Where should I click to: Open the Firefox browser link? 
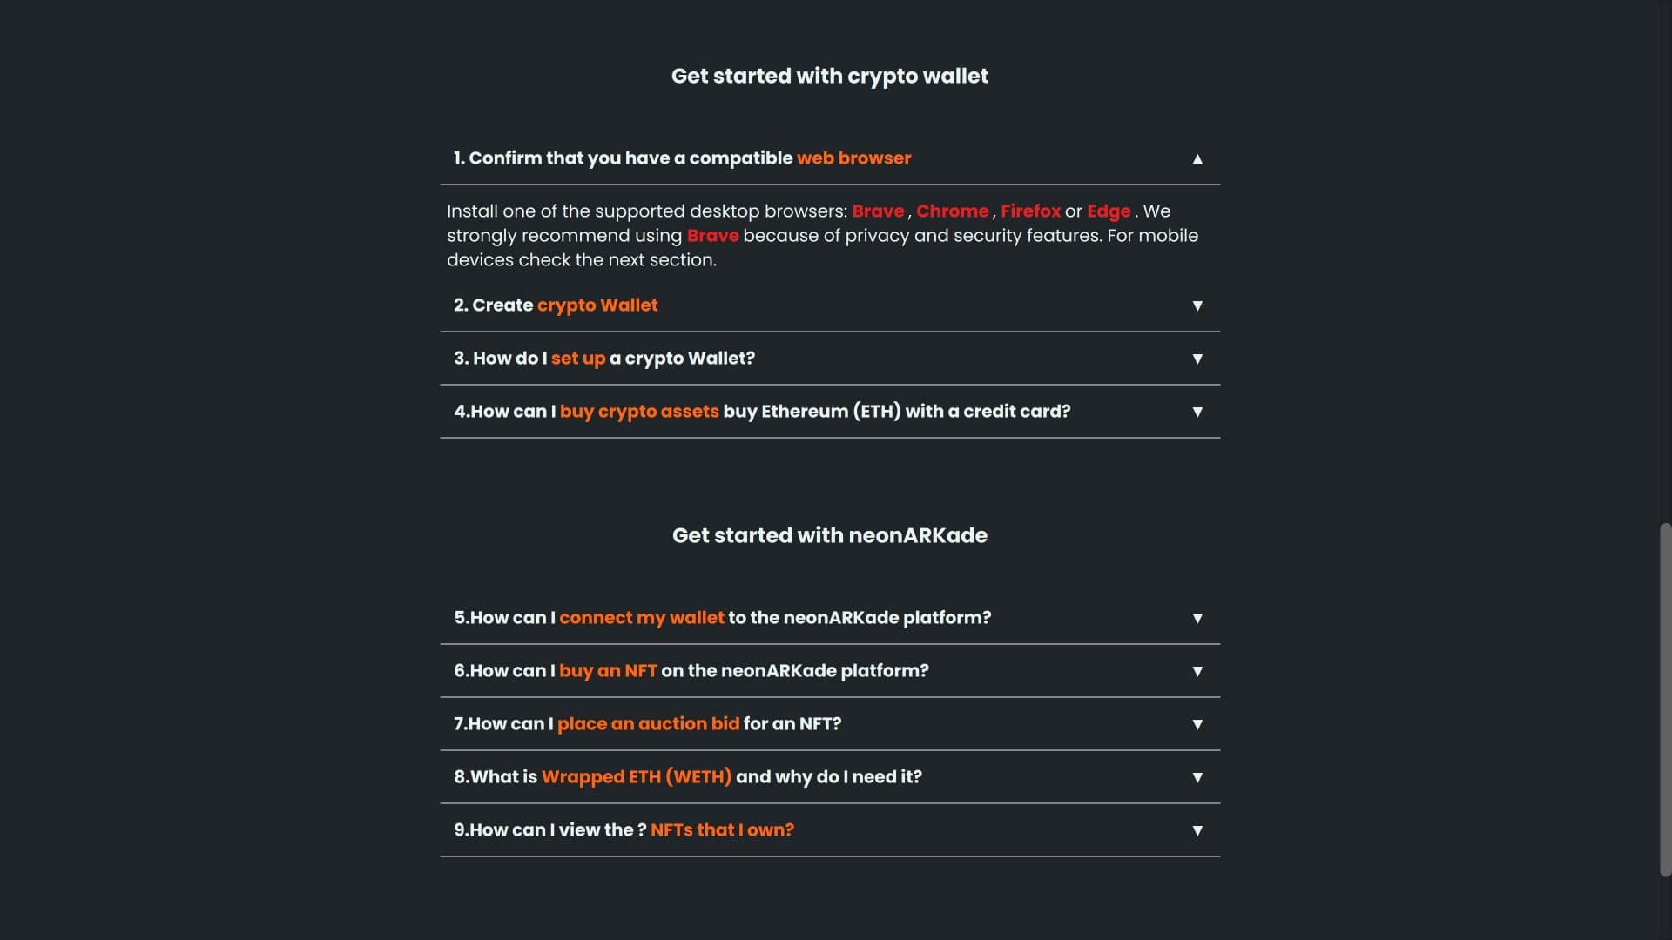(x=1030, y=211)
